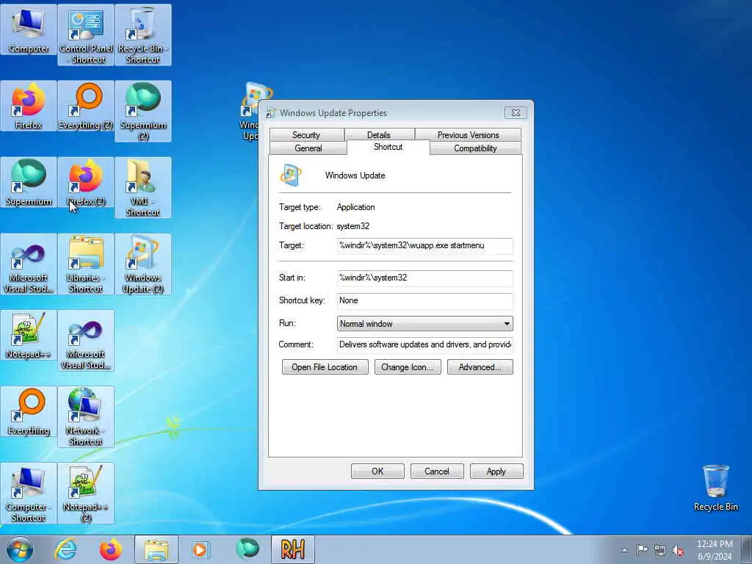Switch to the General tab

pos(308,148)
